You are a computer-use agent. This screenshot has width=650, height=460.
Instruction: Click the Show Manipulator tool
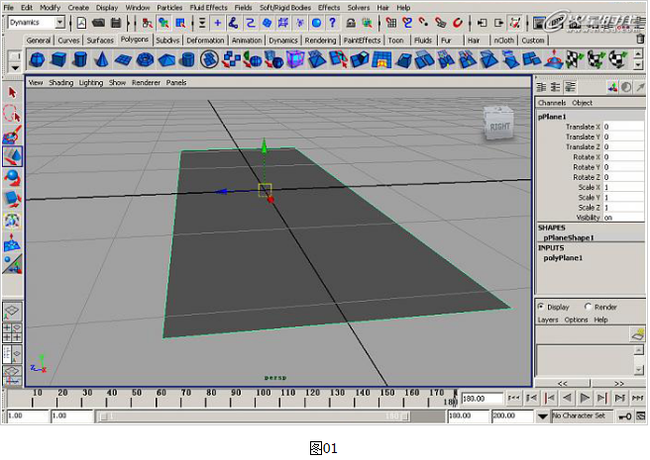12,264
